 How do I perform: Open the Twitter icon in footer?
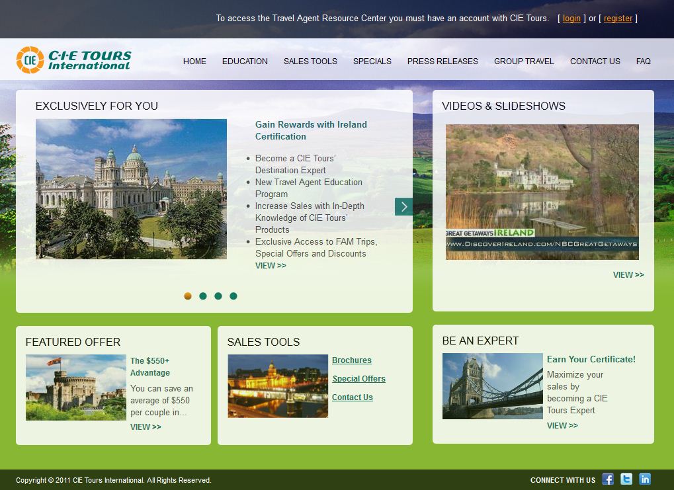tap(626, 479)
